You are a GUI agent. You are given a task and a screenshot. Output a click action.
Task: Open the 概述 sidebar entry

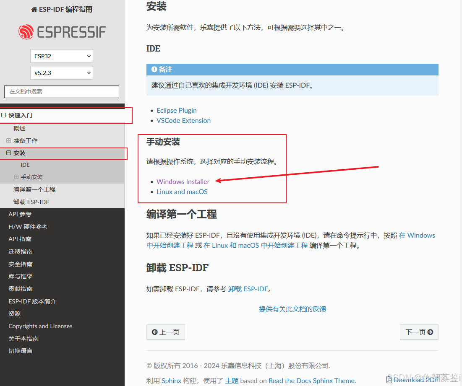coord(19,128)
